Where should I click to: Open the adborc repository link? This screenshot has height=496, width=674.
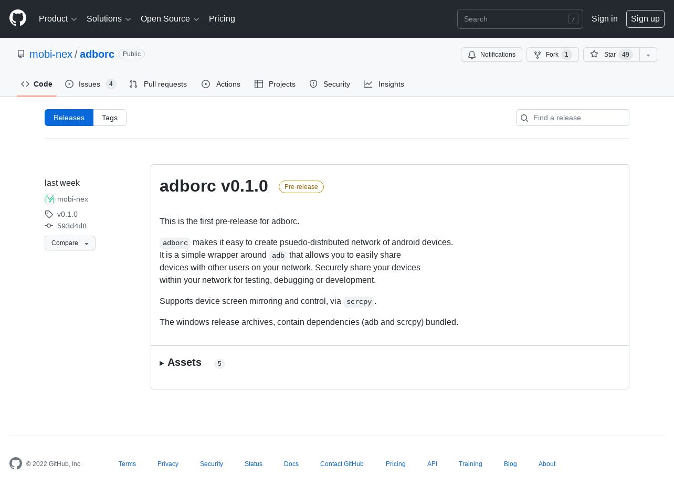click(x=97, y=54)
